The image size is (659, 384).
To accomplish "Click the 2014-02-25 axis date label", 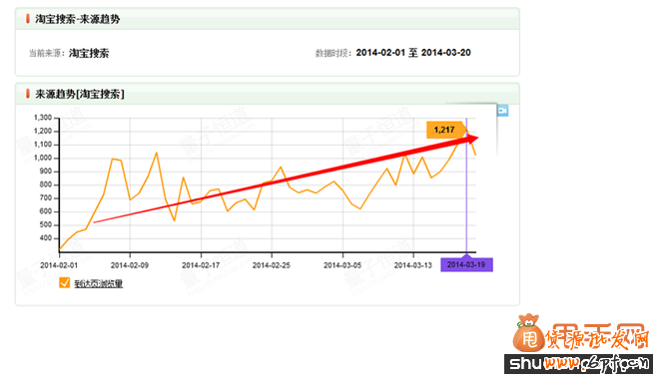I will tap(271, 265).
